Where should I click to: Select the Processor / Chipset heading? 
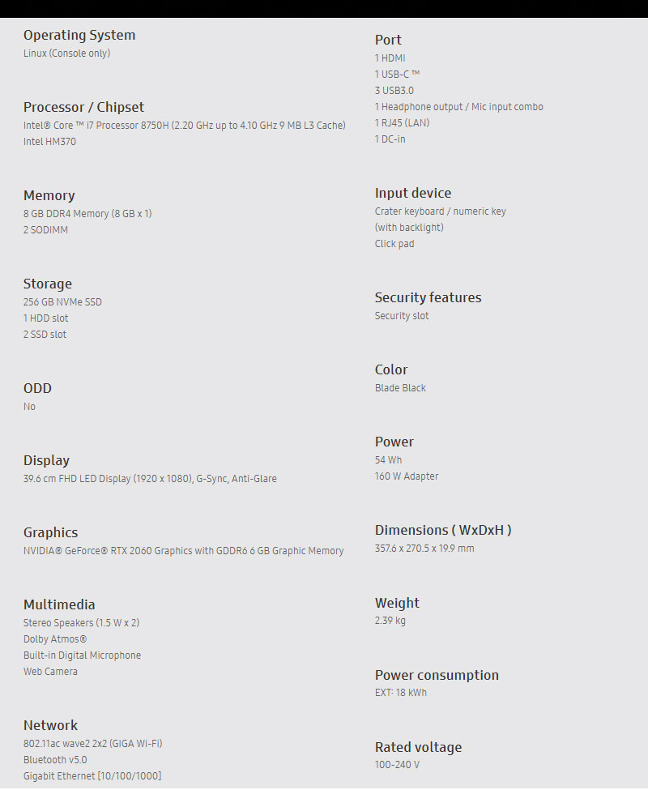[x=83, y=107]
